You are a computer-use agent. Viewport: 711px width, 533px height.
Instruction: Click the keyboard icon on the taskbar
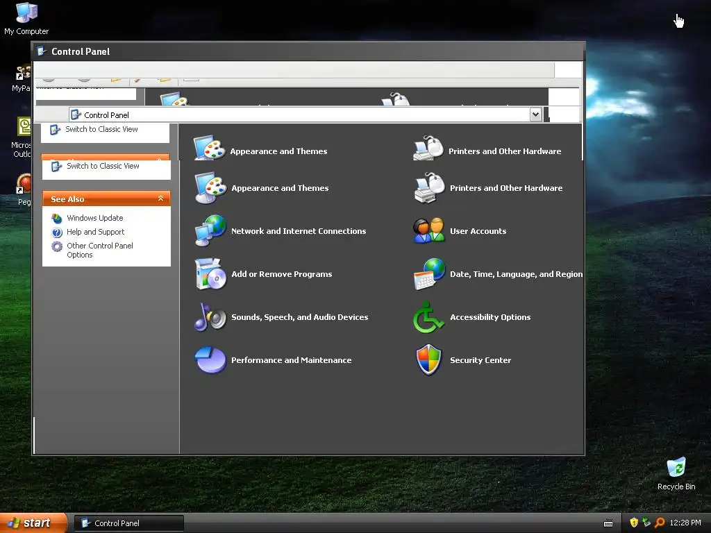click(608, 523)
